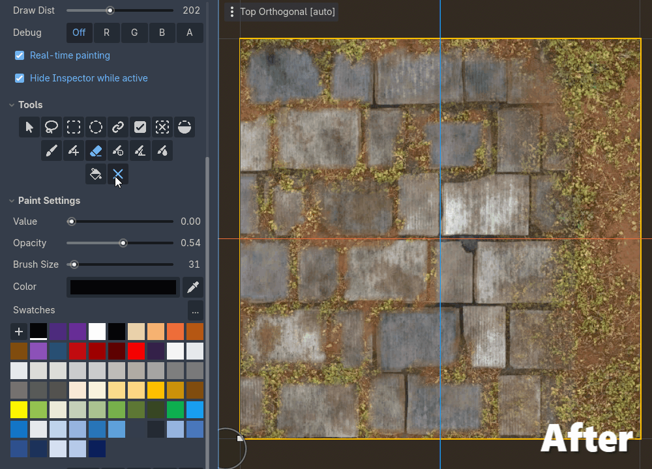Choose the orange-red swatch in top row

pos(175,332)
